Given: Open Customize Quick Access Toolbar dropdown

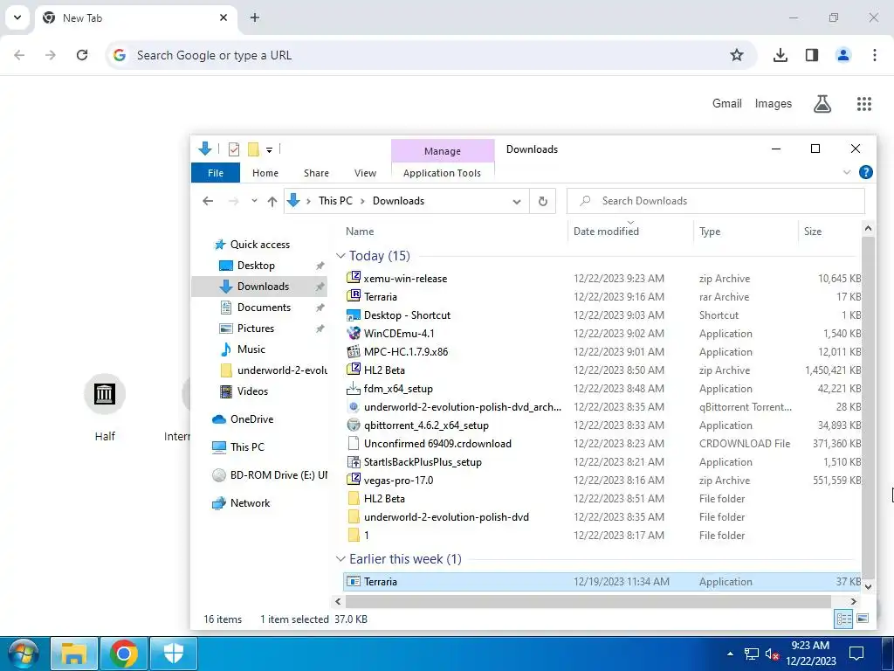Looking at the screenshot, I should pyautogui.click(x=269, y=150).
